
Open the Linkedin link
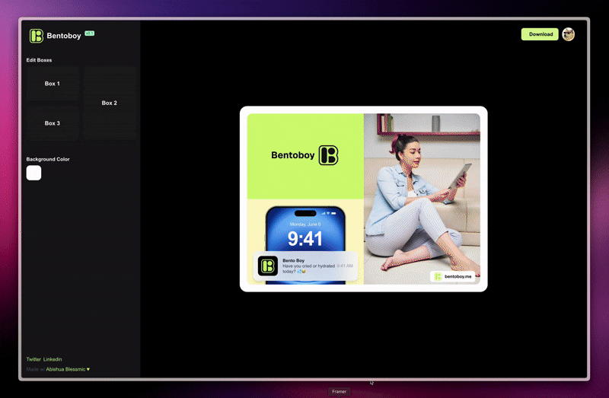(x=53, y=359)
